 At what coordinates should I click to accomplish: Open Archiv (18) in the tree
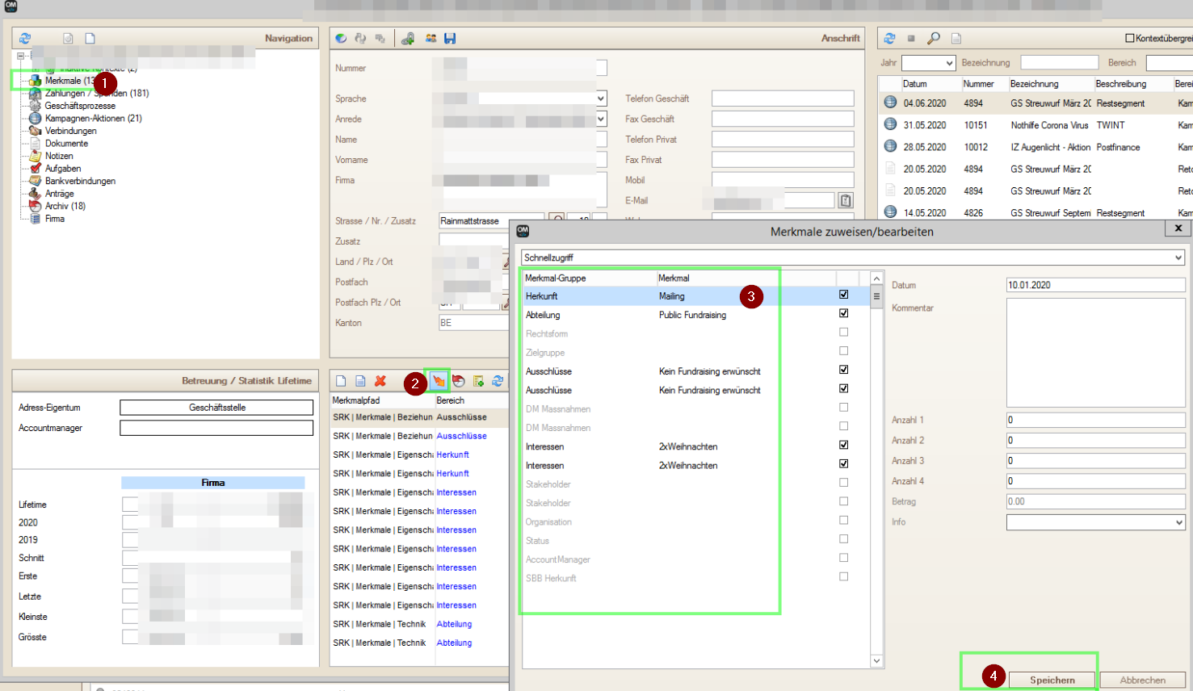(65, 206)
